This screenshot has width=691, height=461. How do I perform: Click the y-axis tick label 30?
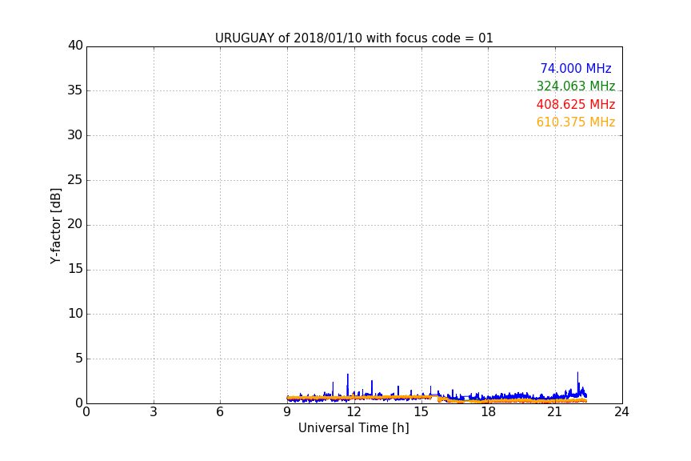click(x=75, y=135)
